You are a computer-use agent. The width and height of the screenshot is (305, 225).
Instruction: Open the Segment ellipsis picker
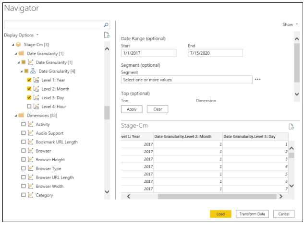(x=258, y=80)
